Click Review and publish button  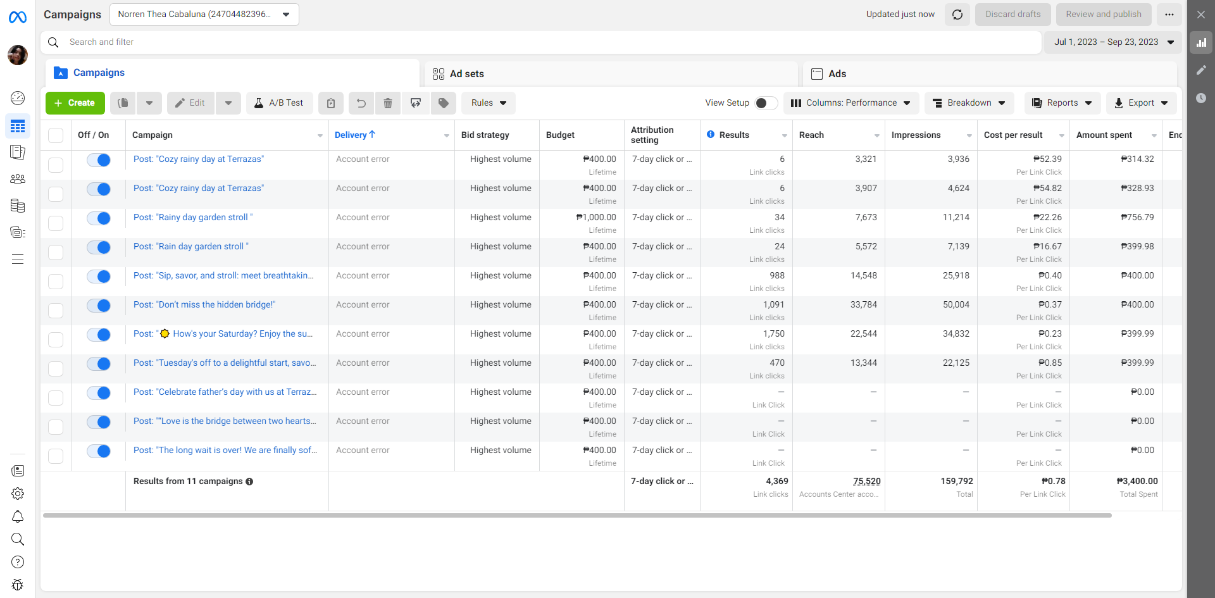pyautogui.click(x=1104, y=15)
